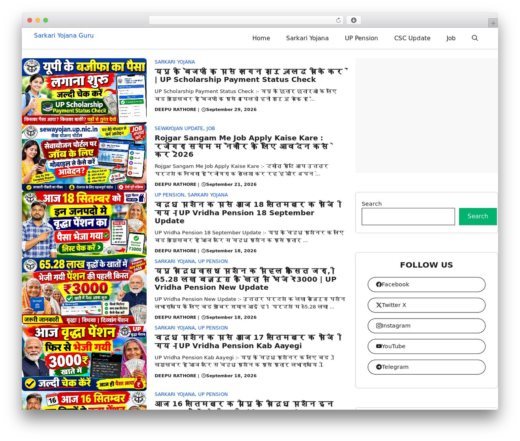The image size is (520, 441).
Task: Reload the page with the refresh icon
Action: pos(338,20)
